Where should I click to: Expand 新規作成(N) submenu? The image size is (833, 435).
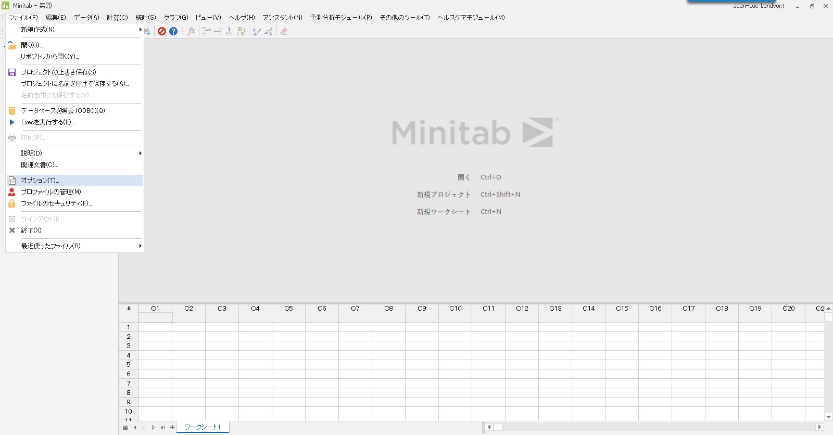click(74, 29)
